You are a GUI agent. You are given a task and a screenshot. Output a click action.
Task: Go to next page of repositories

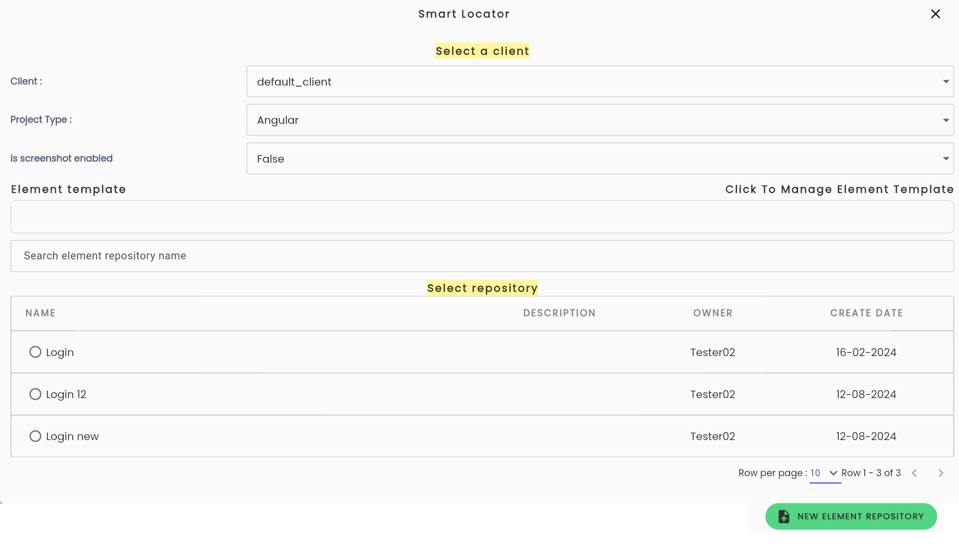(941, 473)
